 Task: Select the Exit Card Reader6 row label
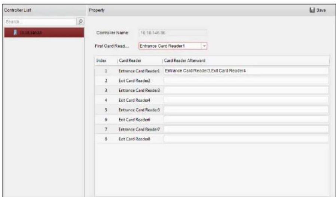click(x=135, y=119)
